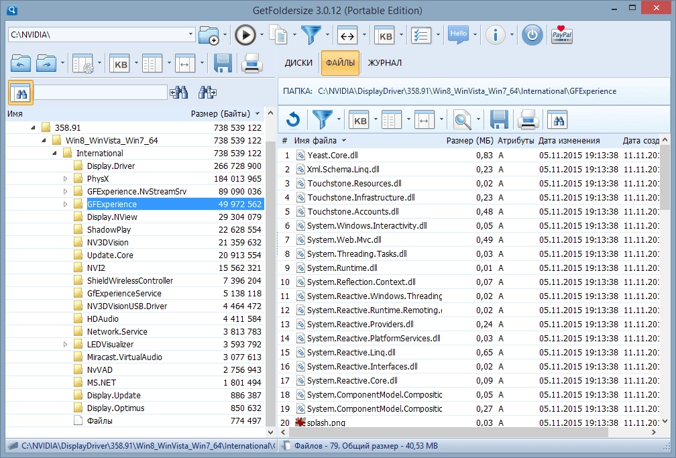Collapse the Win8_WinVista_Win7_64 node

pos(44,141)
